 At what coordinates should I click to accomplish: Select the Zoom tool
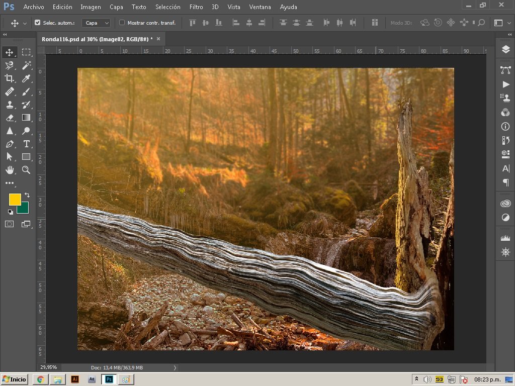click(x=26, y=170)
